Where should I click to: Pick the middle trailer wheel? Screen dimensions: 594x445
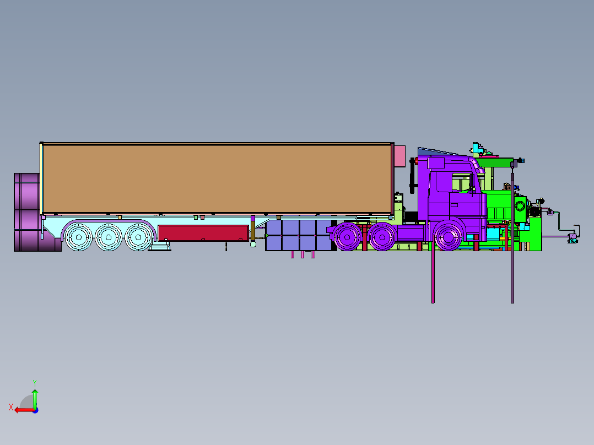(109, 237)
